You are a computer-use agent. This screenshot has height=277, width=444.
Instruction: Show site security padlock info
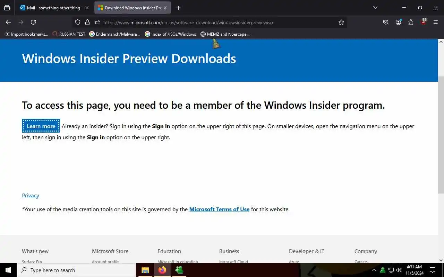point(87,22)
